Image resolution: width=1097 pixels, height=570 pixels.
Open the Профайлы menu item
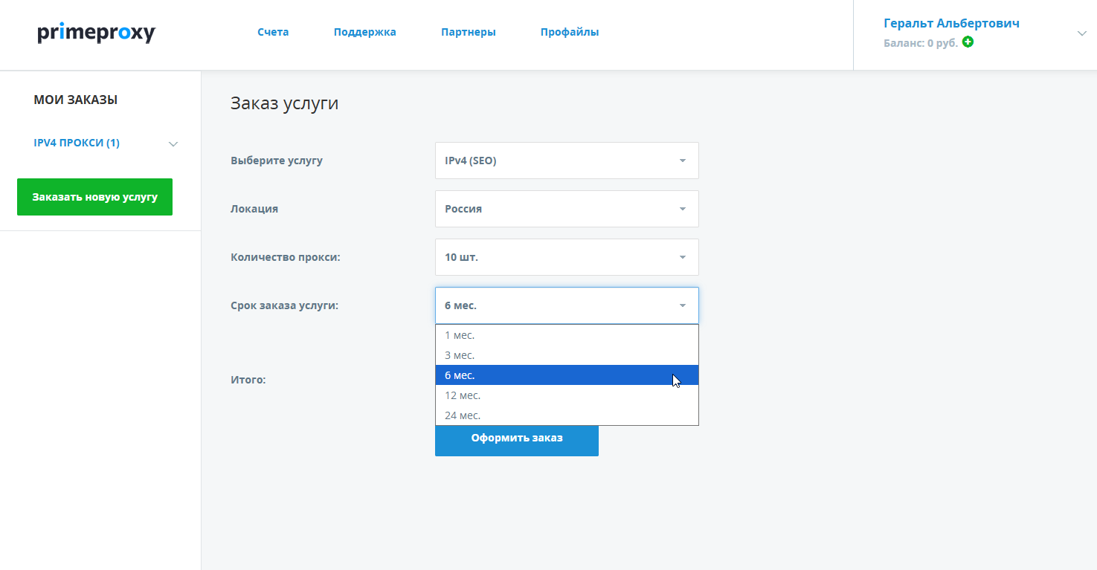570,32
